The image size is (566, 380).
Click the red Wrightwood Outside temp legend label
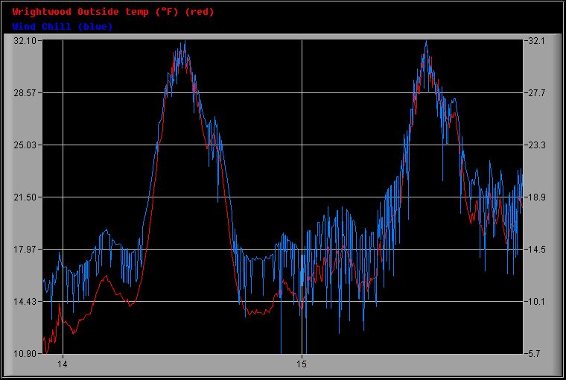coord(113,11)
